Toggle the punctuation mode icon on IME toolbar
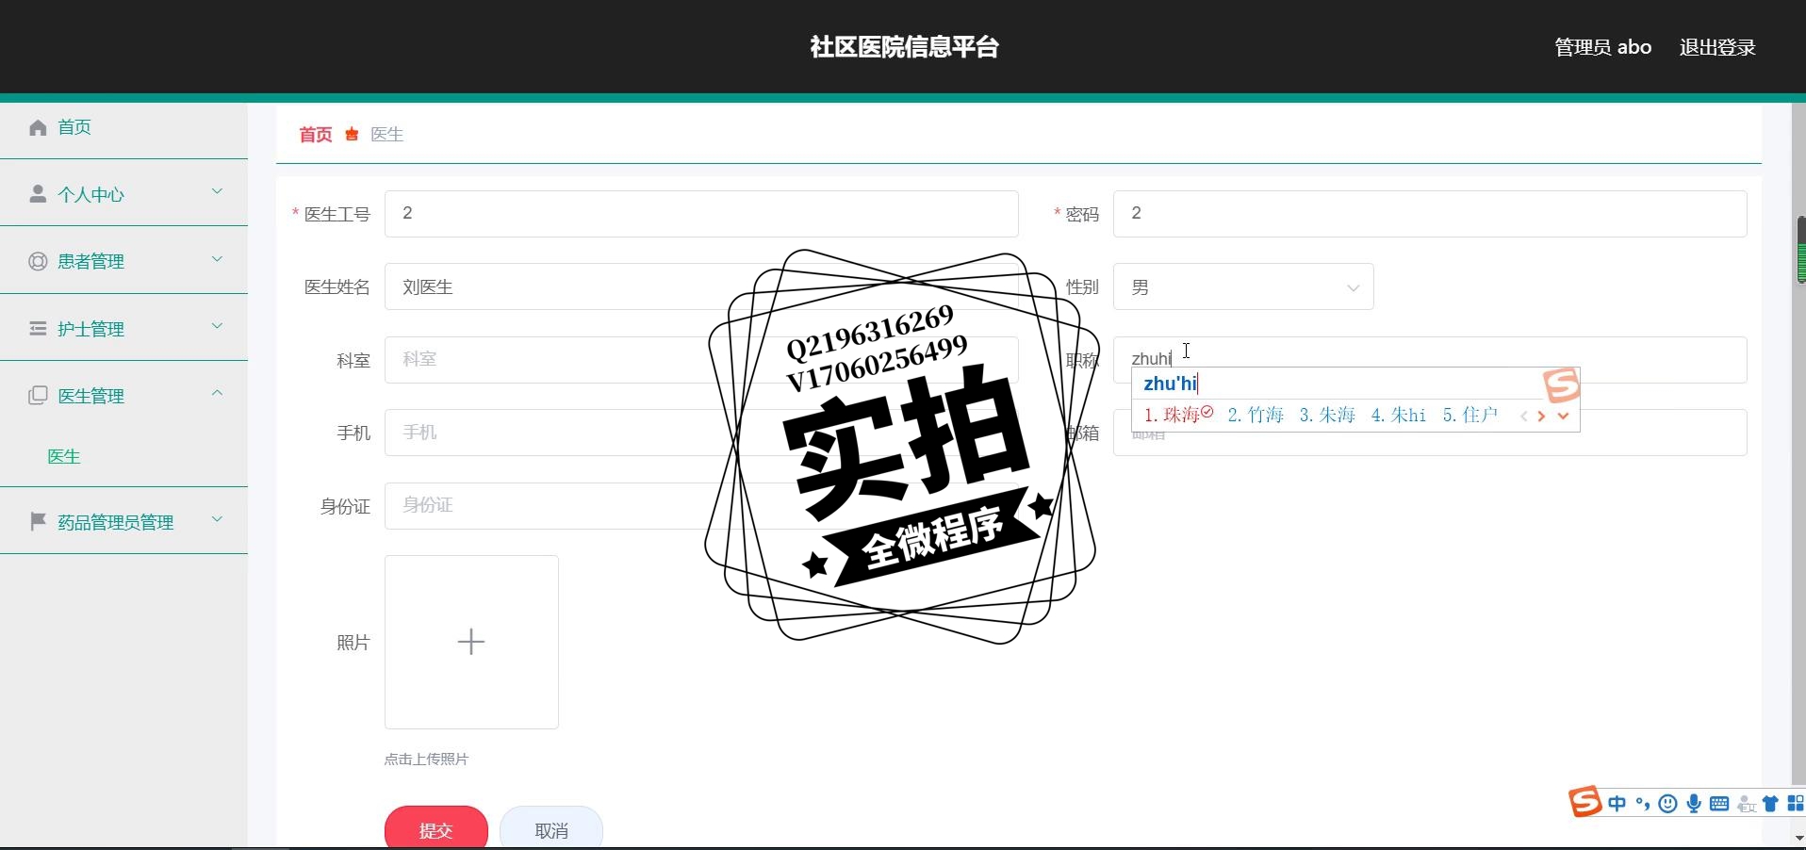Viewport: 1806px width, 850px height. coord(1643,804)
